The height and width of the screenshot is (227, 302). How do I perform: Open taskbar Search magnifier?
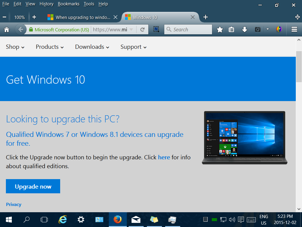click(26, 220)
